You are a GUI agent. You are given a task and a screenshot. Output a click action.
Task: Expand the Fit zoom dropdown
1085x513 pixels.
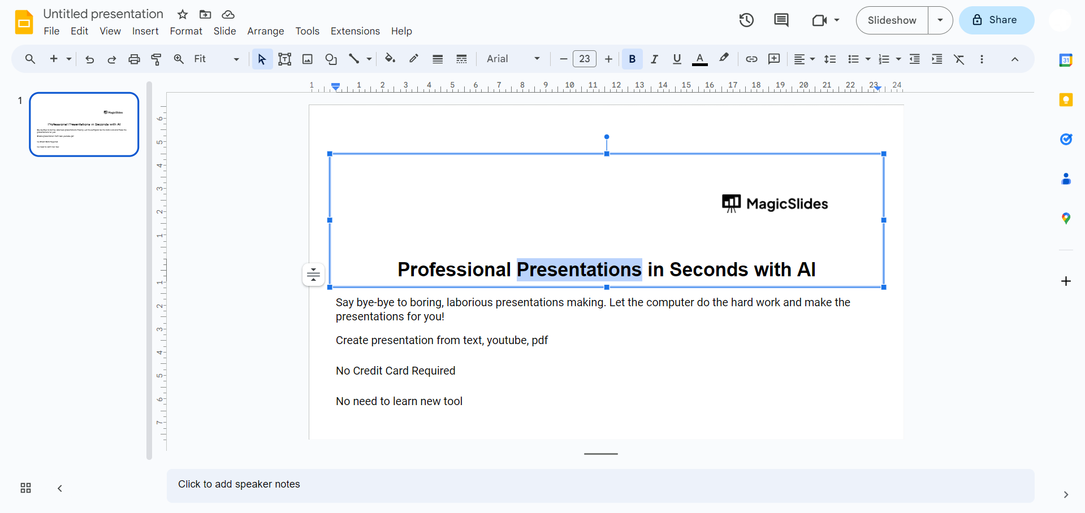click(x=216, y=59)
